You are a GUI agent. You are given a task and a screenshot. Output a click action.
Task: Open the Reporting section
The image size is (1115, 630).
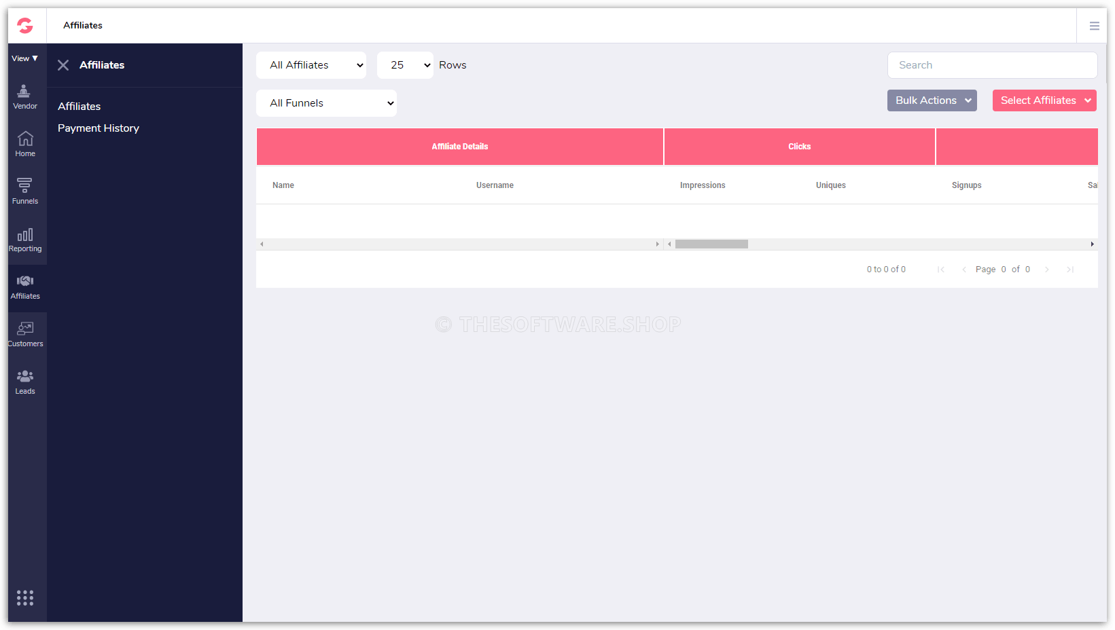pos(25,238)
